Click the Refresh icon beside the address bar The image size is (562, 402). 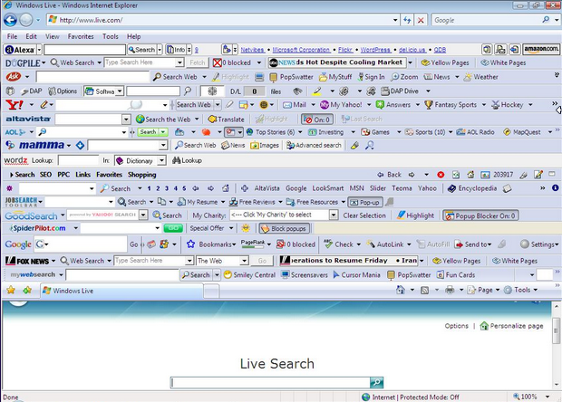click(x=407, y=20)
